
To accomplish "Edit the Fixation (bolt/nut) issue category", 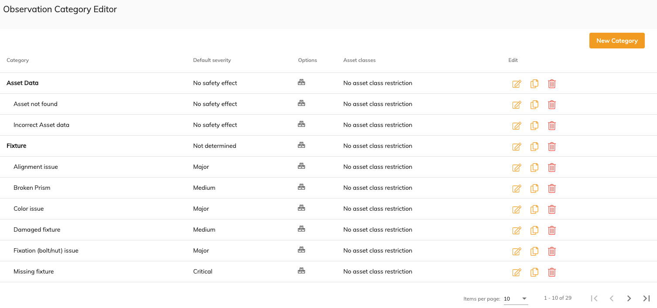I will coord(517,251).
